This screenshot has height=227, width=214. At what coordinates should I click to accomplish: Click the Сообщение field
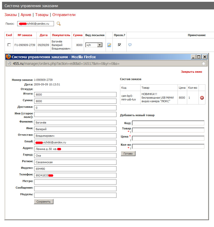[x=75, y=189]
